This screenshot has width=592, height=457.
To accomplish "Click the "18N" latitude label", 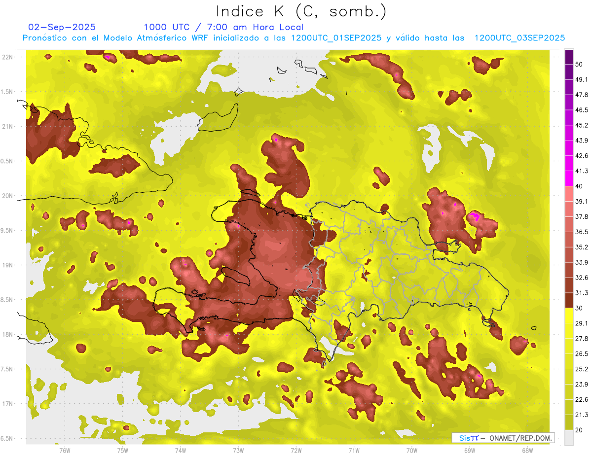I will pos(7,334).
